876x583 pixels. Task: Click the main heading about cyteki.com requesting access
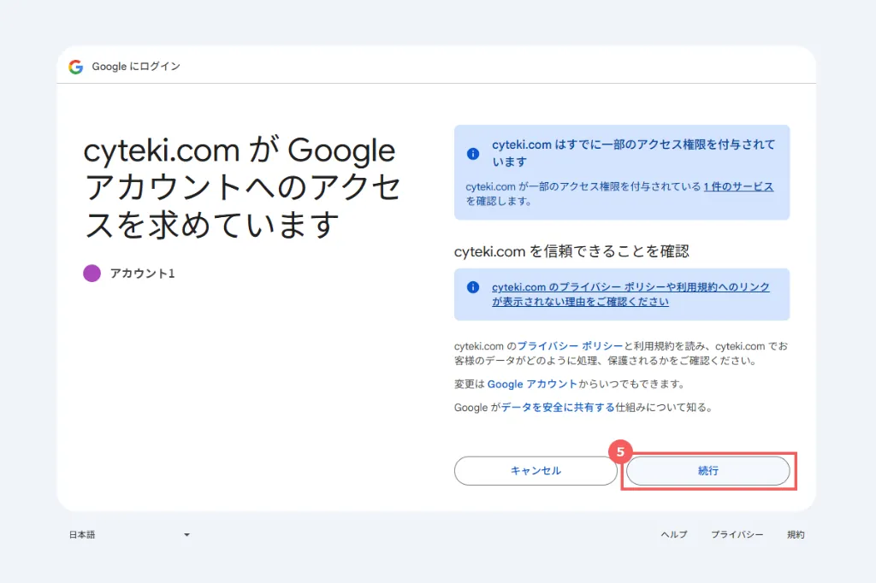[241, 187]
